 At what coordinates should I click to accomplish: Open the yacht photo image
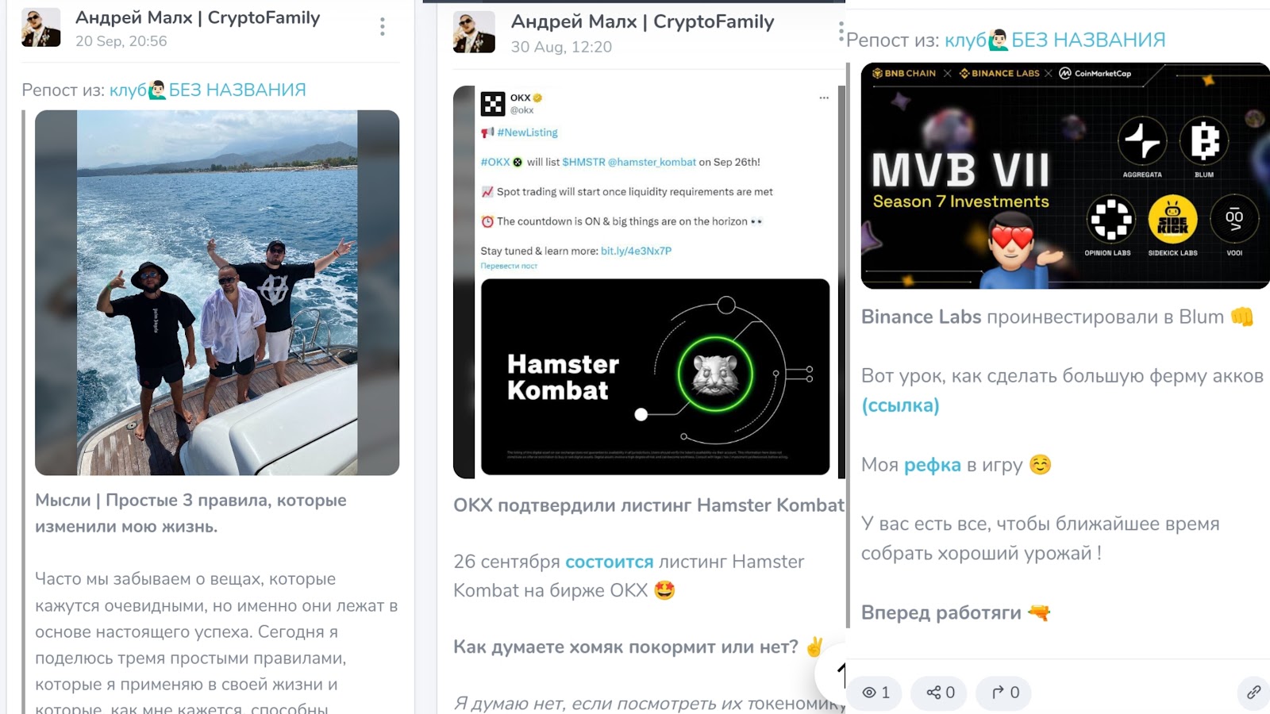coord(217,293)
